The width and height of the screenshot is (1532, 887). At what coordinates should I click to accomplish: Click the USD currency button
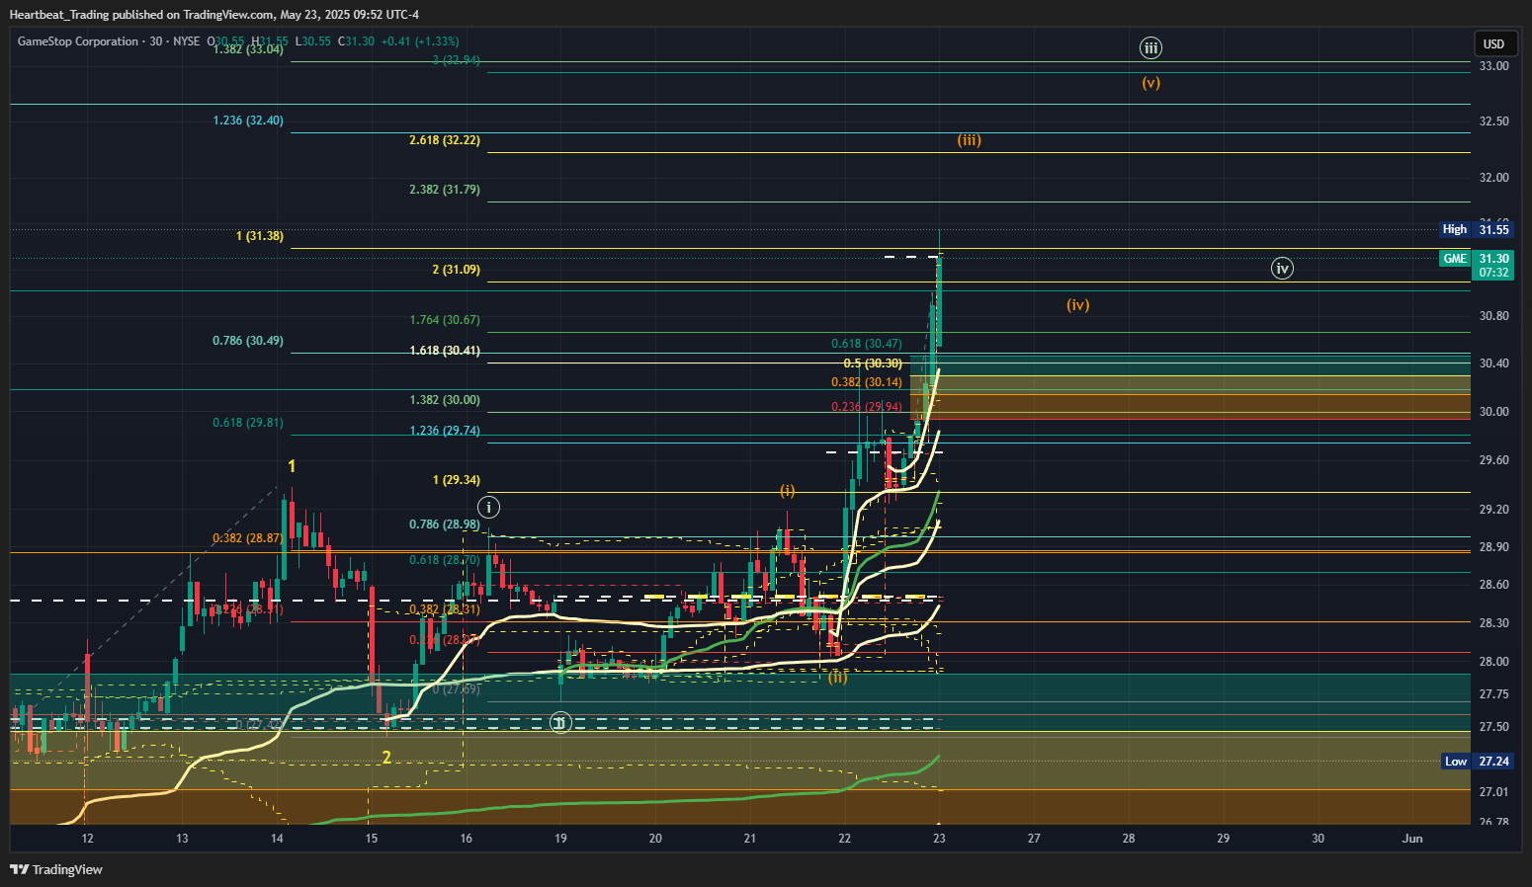1493,43
